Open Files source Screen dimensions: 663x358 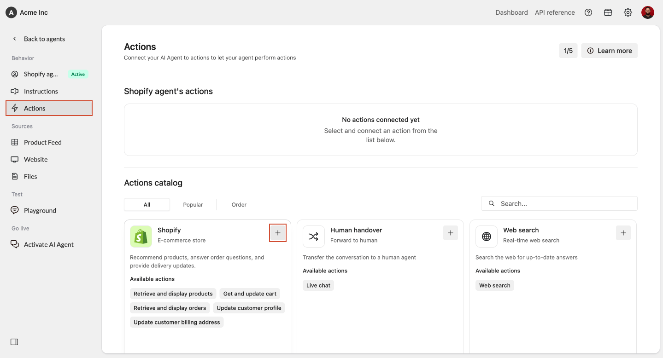49,176
